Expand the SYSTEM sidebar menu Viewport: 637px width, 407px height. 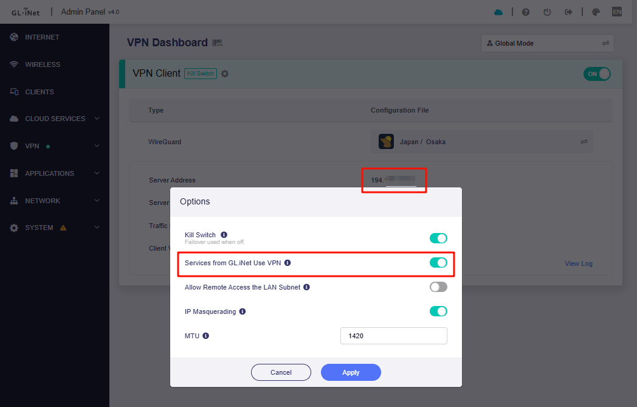(55, 228)
